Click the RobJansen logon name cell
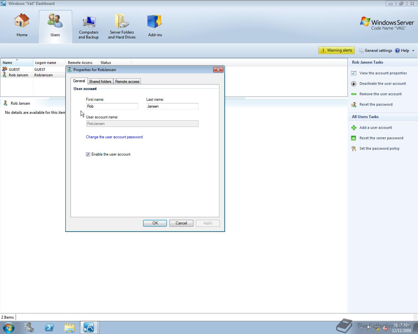 43,75
